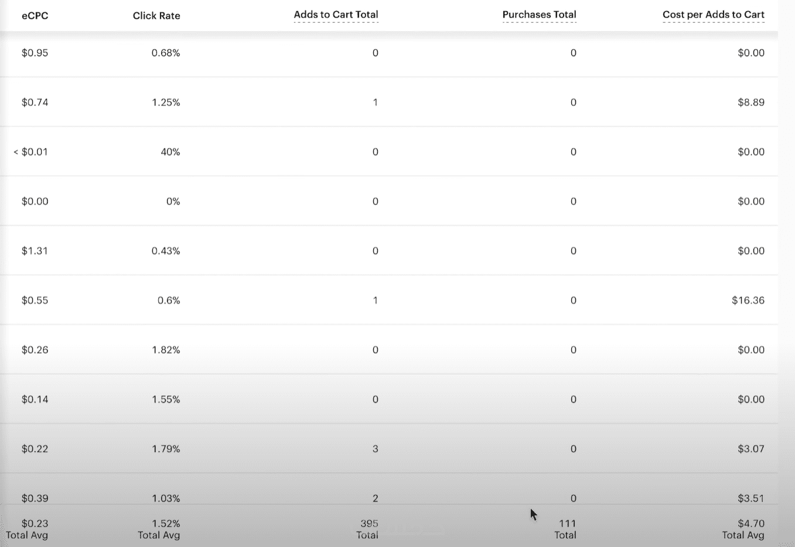Select the $0.95 eCPC value
This screenshot has height=547, width=795.
click(x=35, y=53)
